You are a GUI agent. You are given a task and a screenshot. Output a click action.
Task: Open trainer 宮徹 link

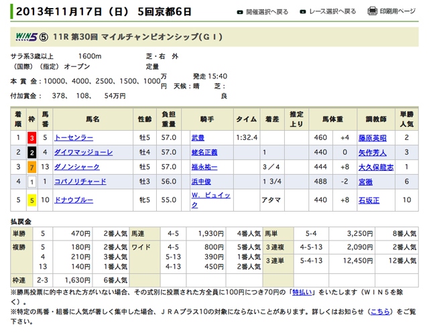(365, 182)
